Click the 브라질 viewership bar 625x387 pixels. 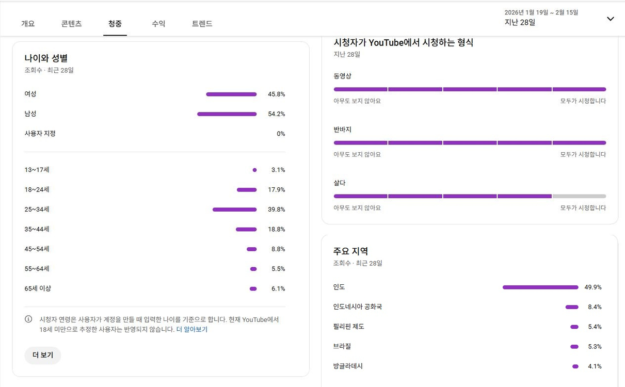pos(573,347)
